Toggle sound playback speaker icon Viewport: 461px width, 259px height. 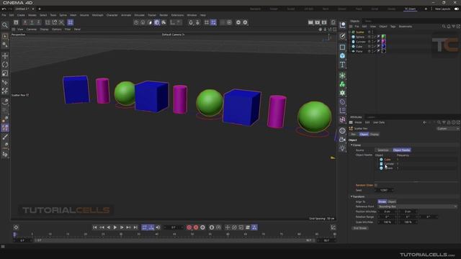158,227
